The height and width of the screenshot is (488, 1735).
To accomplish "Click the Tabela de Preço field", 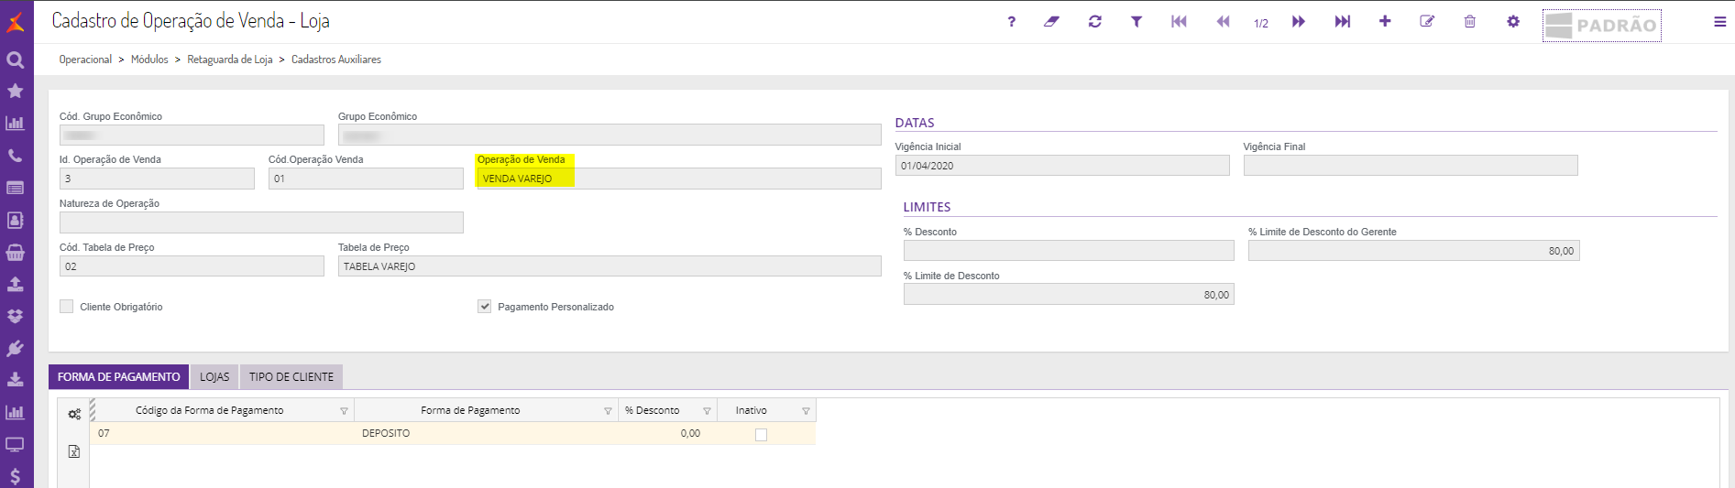I will 609,266.
